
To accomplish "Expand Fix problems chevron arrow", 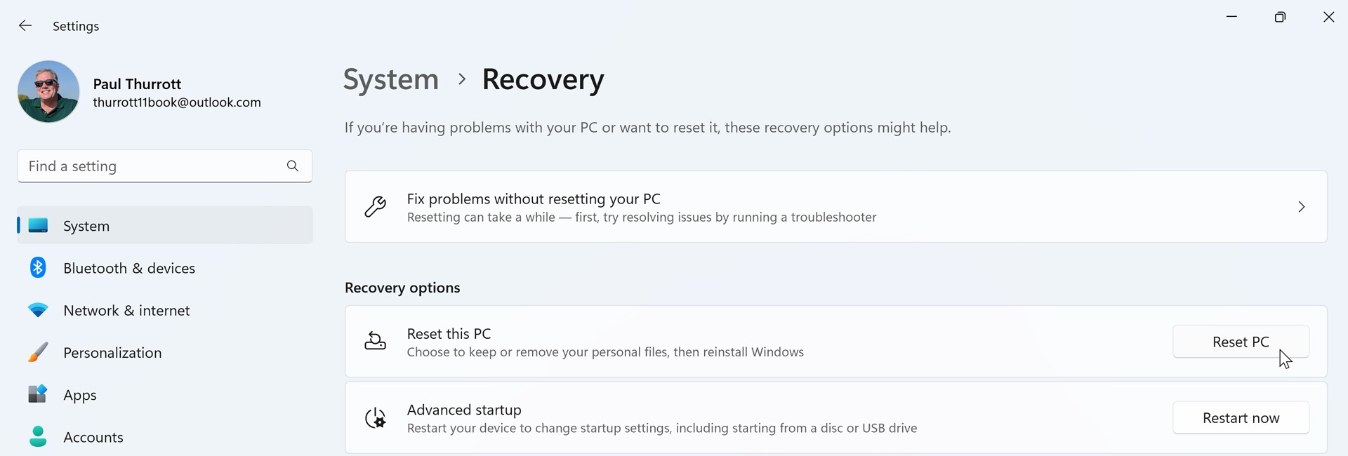I will [1302, 207].
